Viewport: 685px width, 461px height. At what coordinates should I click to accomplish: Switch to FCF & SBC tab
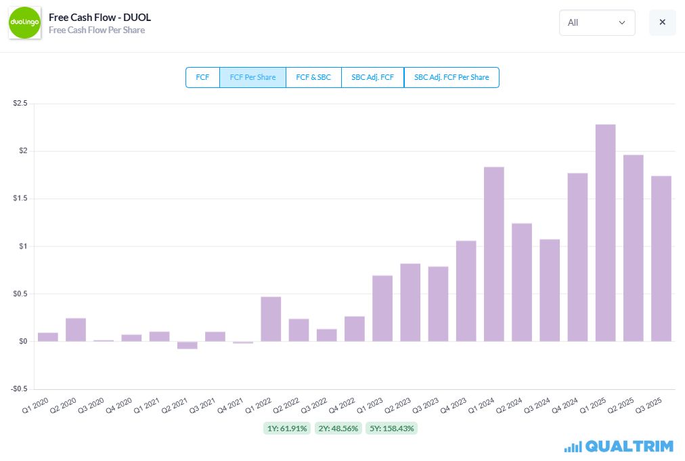[x=313, y=77]
